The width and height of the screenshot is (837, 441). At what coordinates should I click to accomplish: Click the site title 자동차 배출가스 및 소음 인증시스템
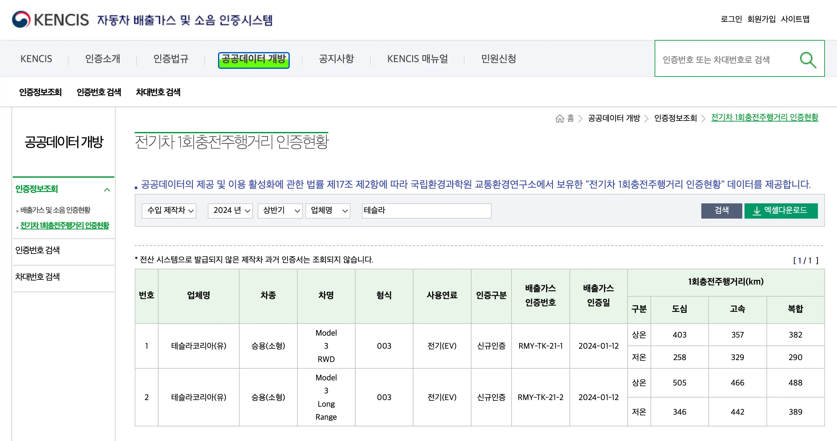(x=185, y=20)
